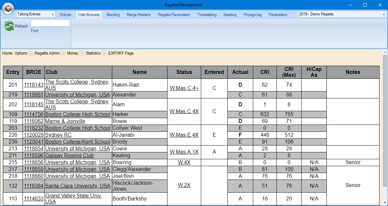Click the W.Mas.C.4+ event link
The height and width of the screenshot is (206, 388).
[x=184, y=88]
